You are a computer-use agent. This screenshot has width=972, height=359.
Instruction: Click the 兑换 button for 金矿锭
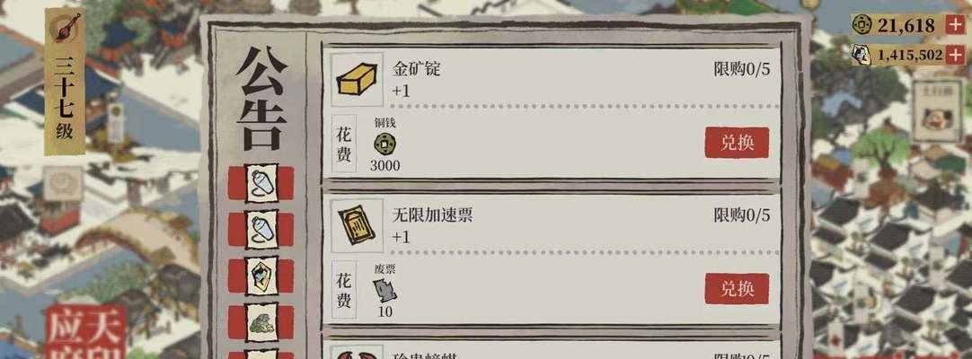[737, 143]
